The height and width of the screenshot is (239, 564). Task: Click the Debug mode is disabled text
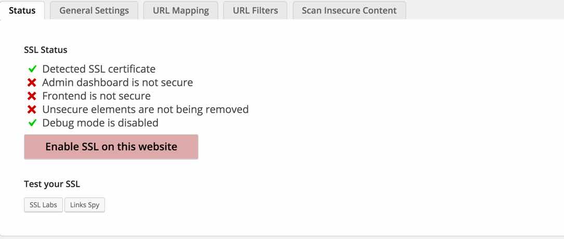coord(100,123)
